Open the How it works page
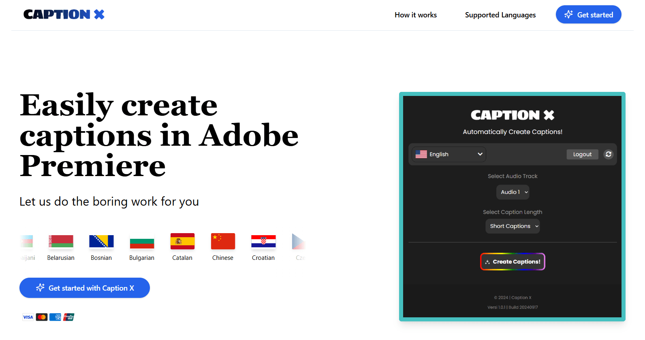The width and height of the screenshot is (645, 340). (x=416, y=15)
